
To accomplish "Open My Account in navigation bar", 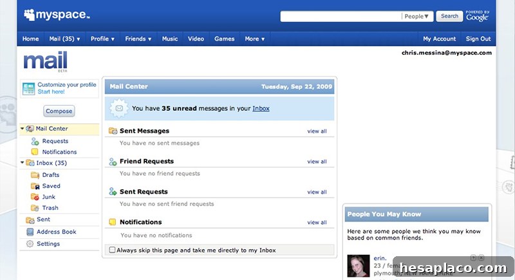I will point(440,39).
